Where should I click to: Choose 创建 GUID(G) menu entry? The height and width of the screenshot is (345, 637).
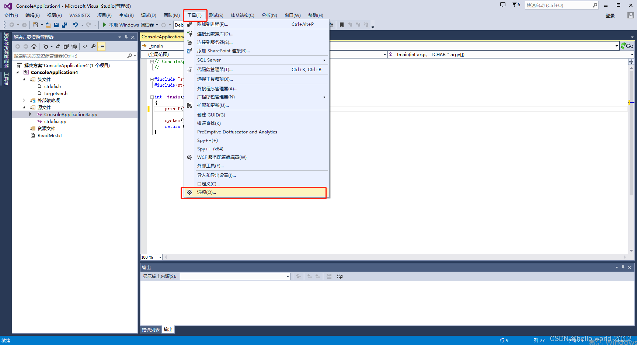click(256, 115)
